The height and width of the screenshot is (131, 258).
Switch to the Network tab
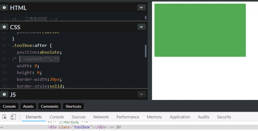pos(101,117)
